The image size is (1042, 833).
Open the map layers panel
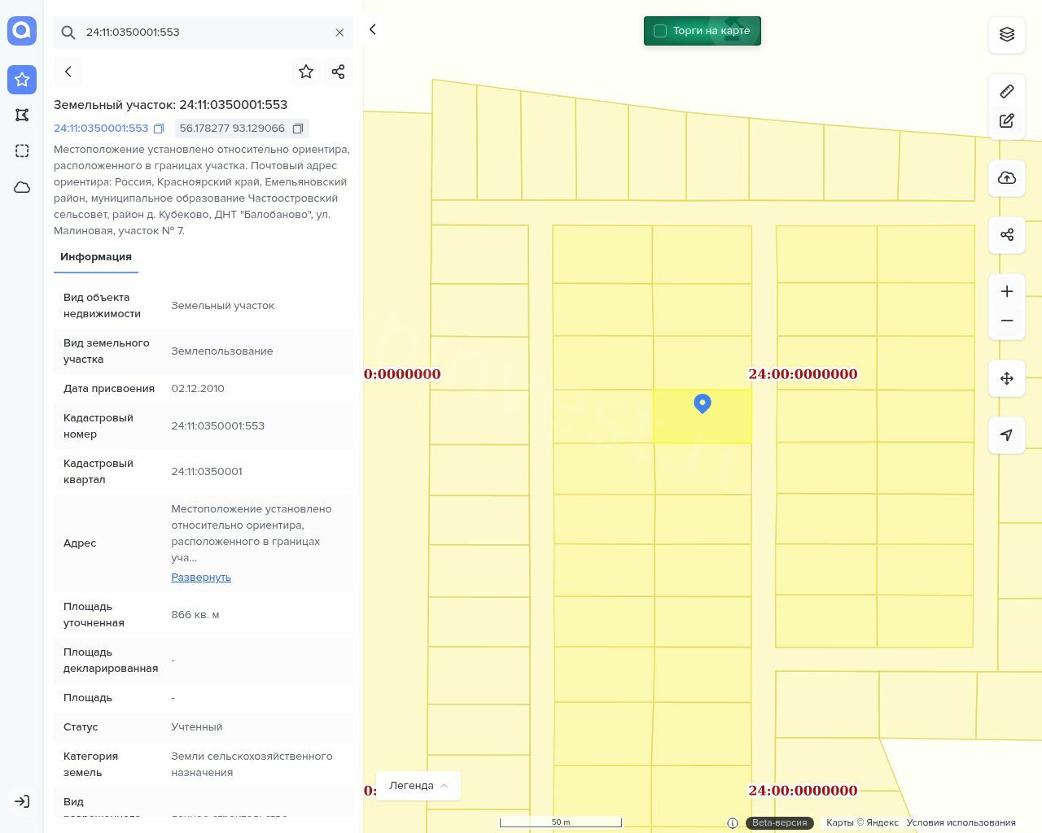pos(1007,34)
